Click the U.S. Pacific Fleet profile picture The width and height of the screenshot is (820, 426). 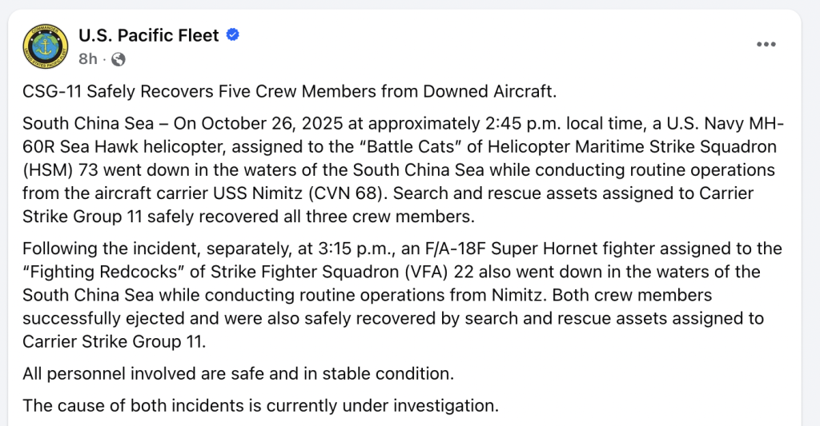click(46, 47)
